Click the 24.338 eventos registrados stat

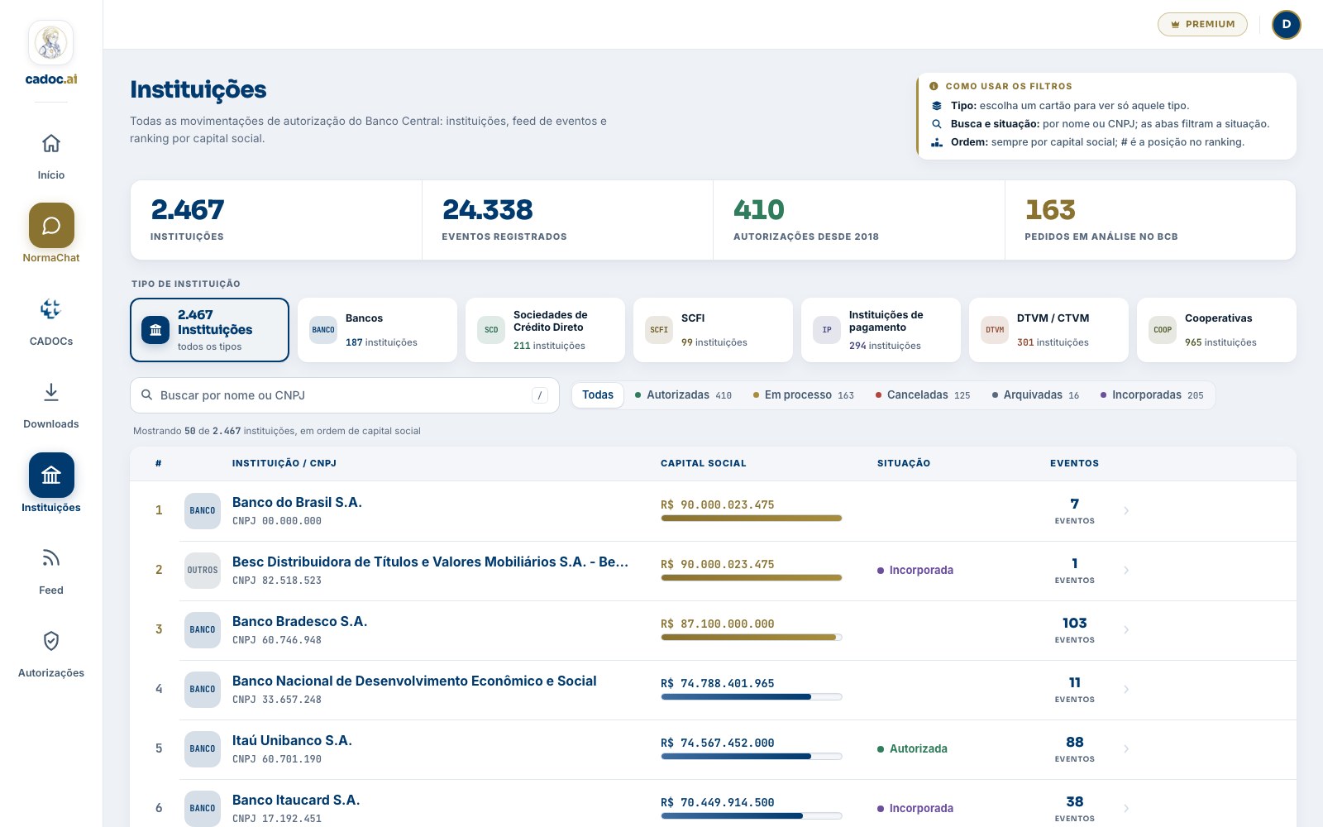567,220
